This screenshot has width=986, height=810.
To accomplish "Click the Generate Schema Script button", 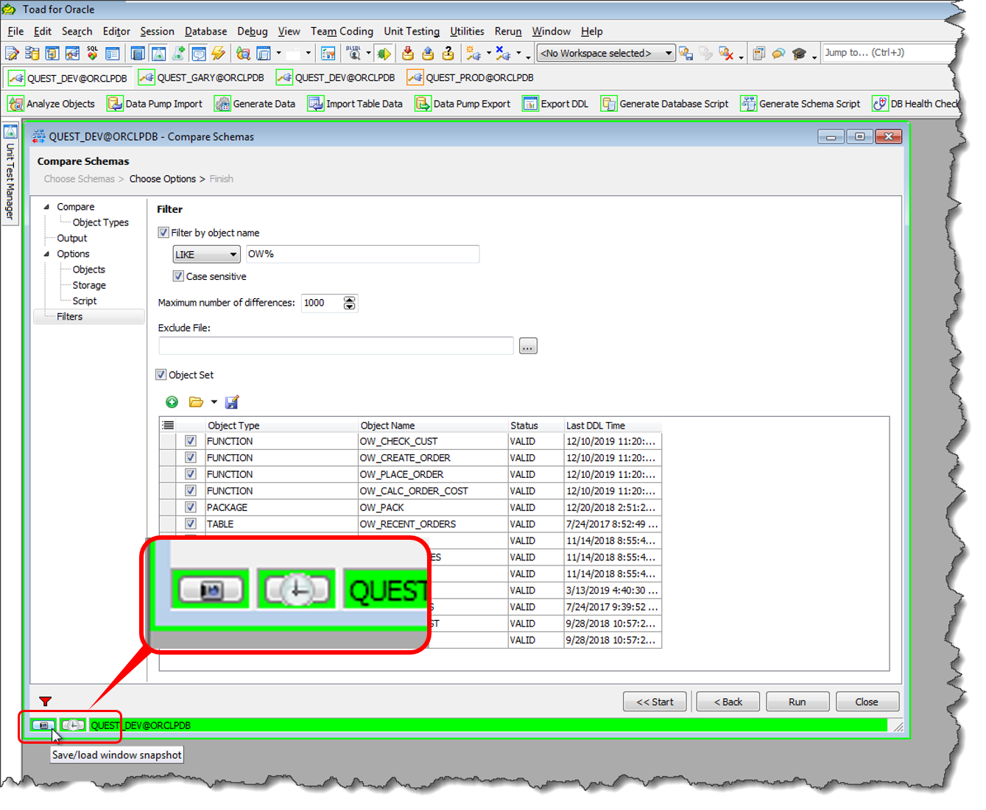I will pyautogui.click(x=800, y=104).
